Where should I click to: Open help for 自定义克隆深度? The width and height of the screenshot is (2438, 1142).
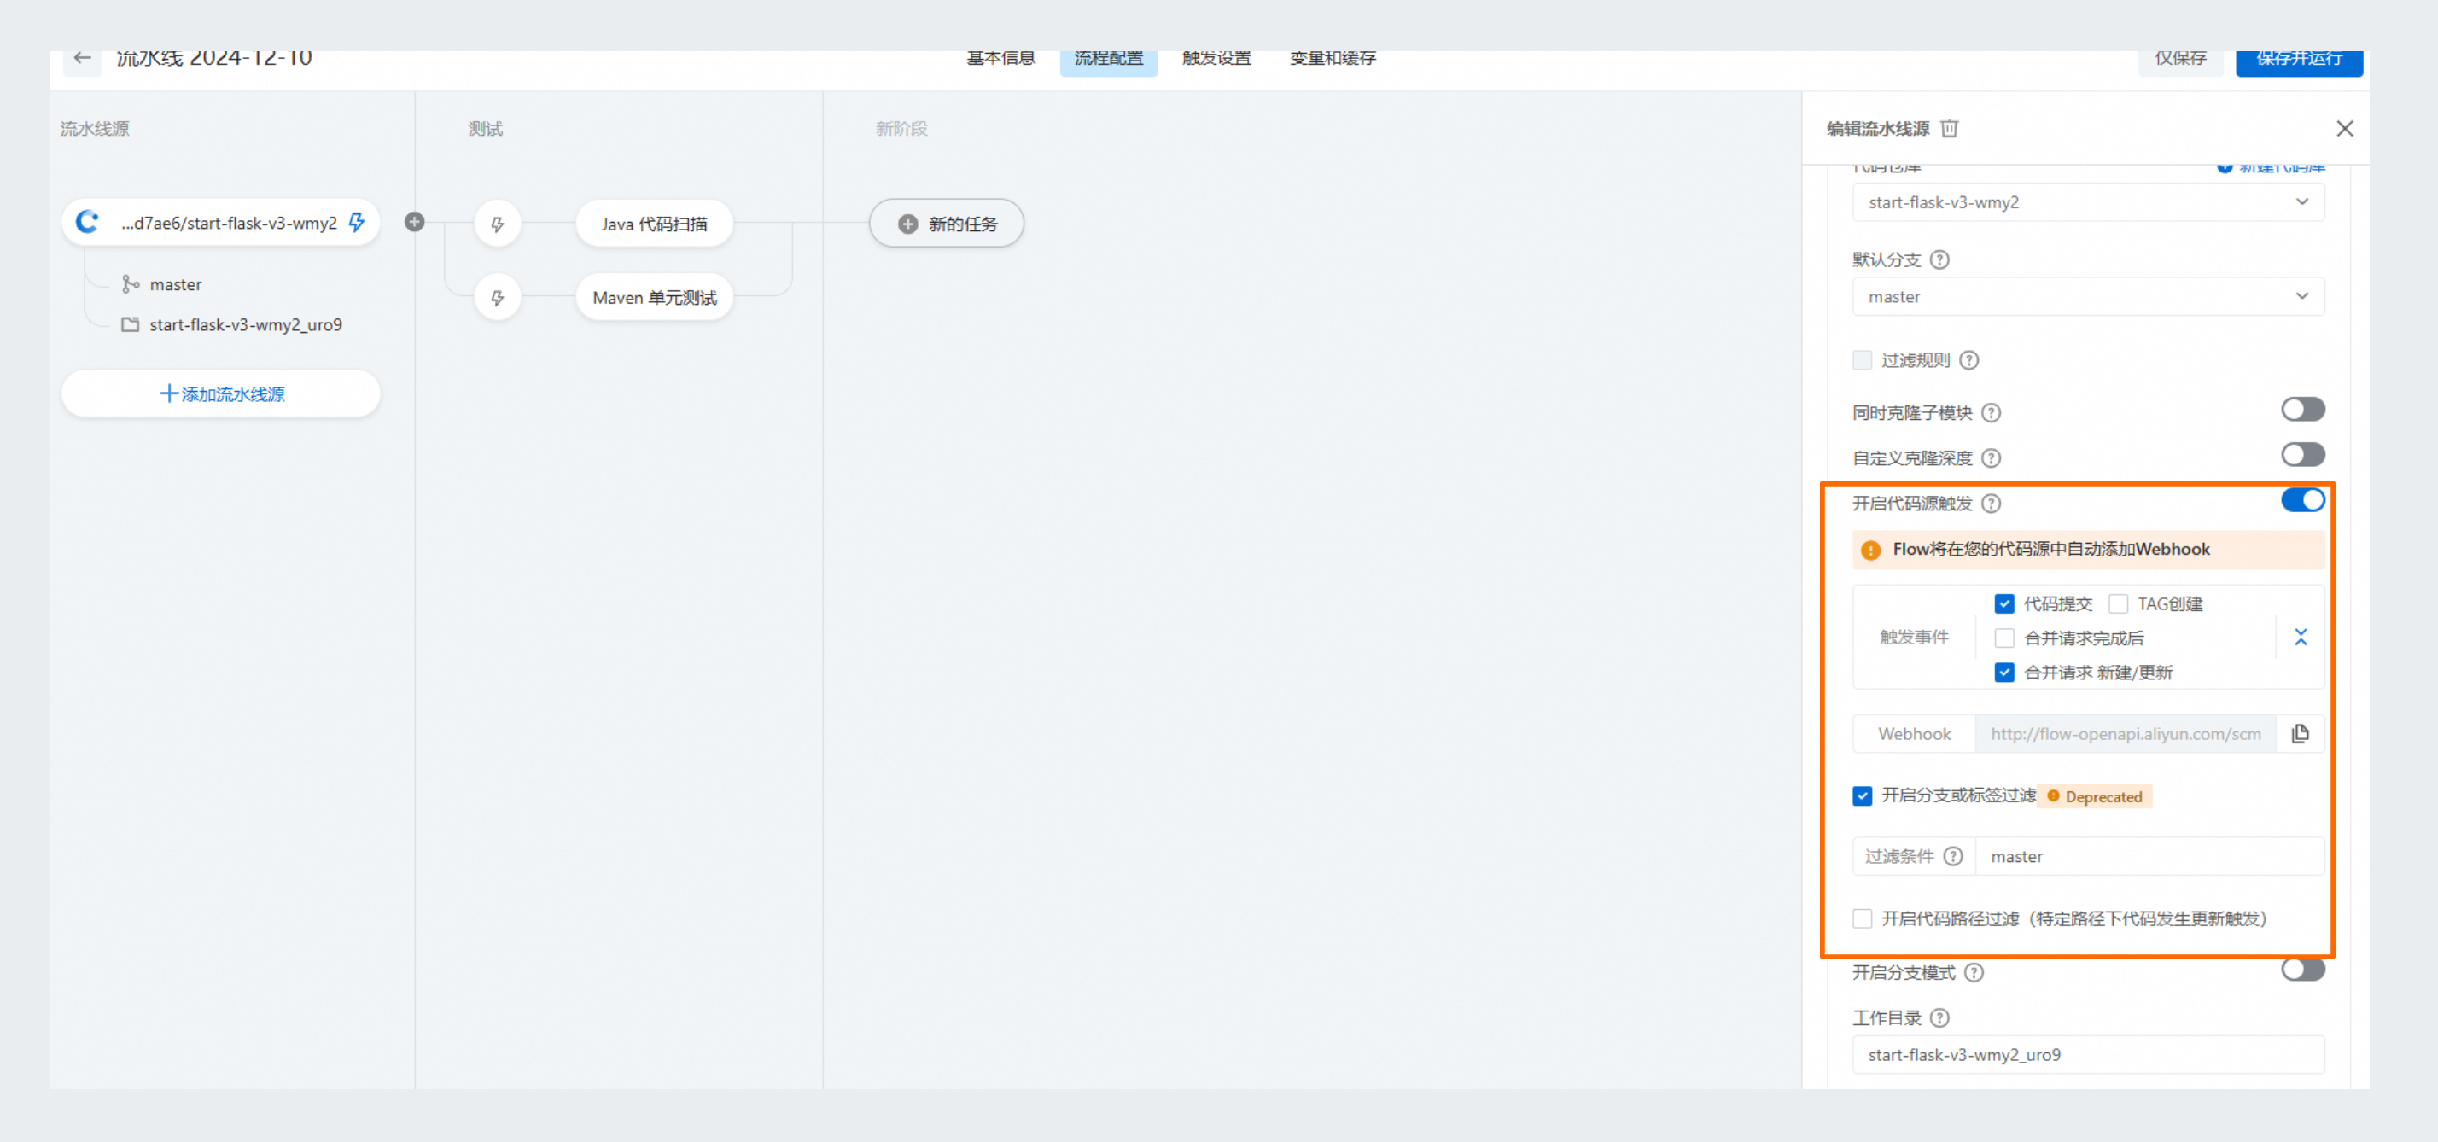point(1992,458)
